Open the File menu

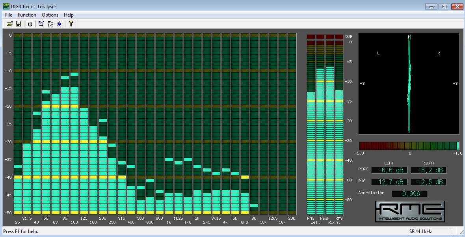tap(9, 15)
